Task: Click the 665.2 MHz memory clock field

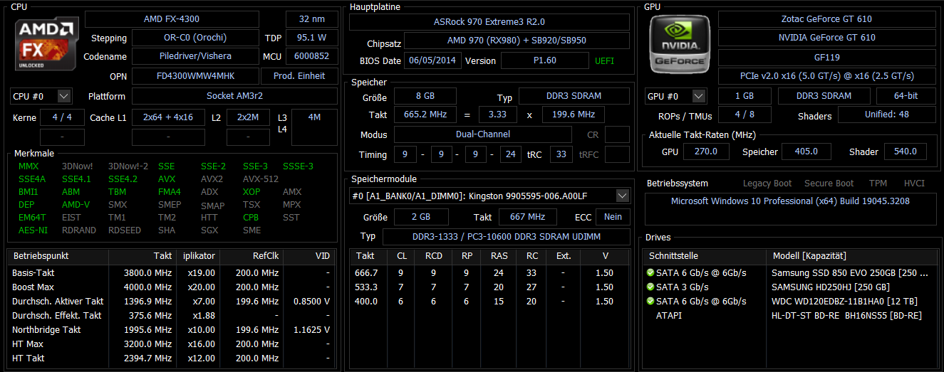Action: [425, 115]
